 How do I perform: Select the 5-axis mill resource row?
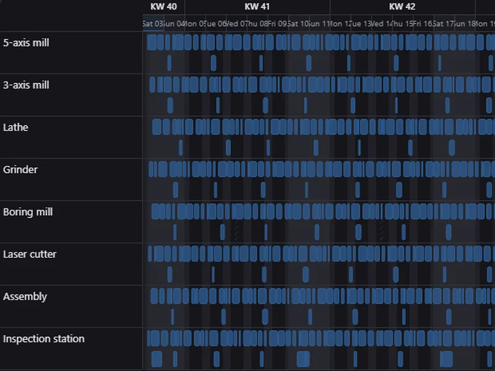point(71,53)
